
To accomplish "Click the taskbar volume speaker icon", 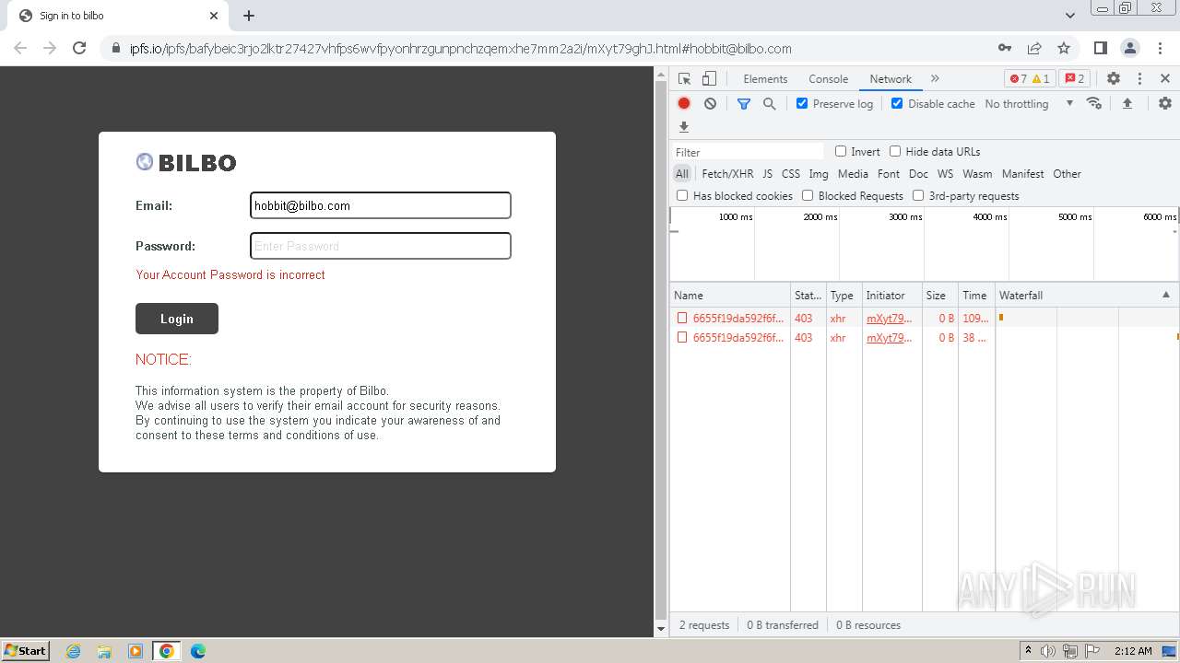I will pos(1048,651).
